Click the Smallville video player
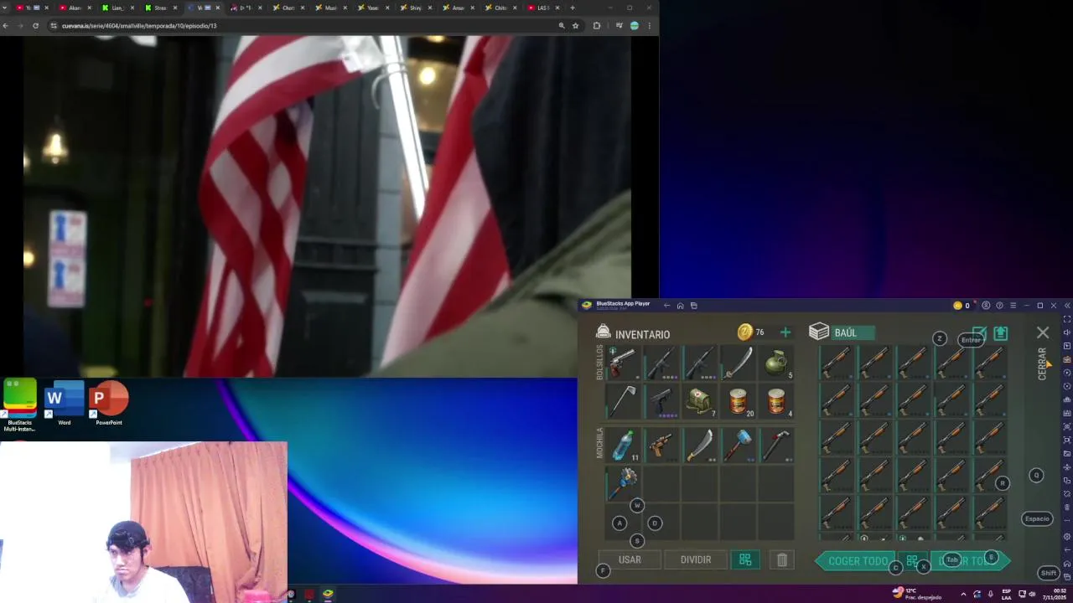1073x603 pixels. [x=327, y=206]
